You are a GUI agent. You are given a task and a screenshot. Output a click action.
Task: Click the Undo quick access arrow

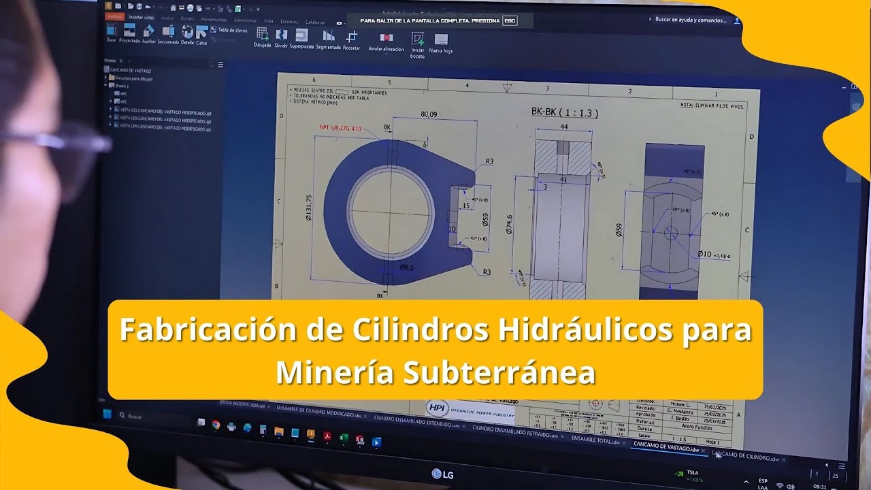[148, 7]
